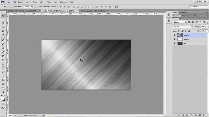Create a new layer icon

[x=200, y=115]
